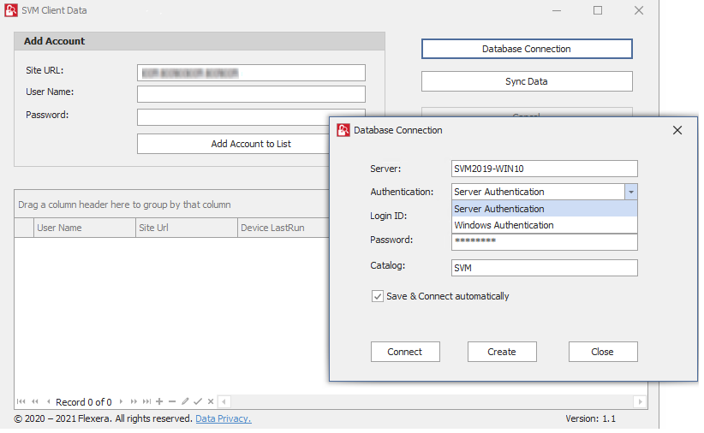
Task: Toggle Save & Connect automatically checkbox
Action: click(377, 296)
